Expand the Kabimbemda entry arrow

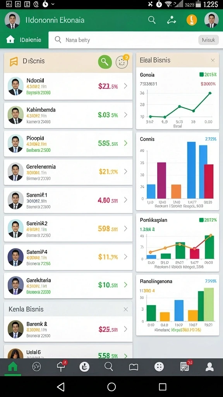point(125,115)
